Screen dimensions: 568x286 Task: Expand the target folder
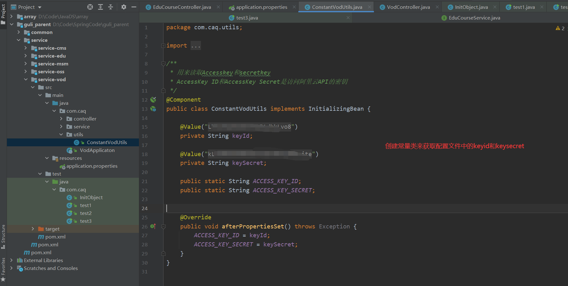pyautogui.click(x=33, y=229)
